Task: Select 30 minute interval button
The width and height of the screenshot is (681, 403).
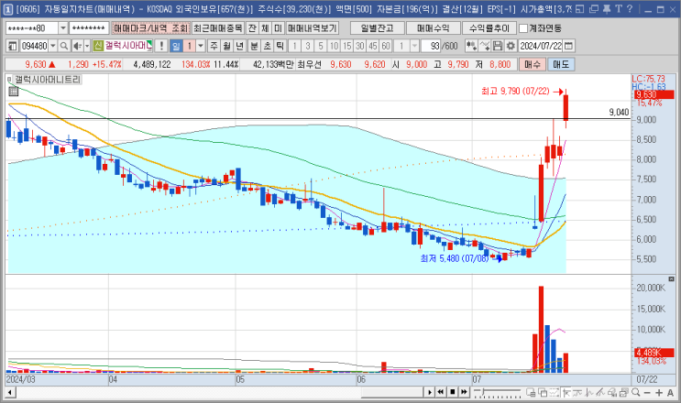Action: pos(359,46)
